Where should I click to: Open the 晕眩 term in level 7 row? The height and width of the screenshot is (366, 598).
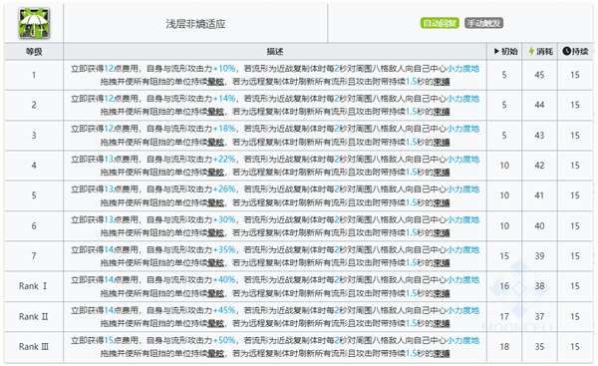(215, 263)
